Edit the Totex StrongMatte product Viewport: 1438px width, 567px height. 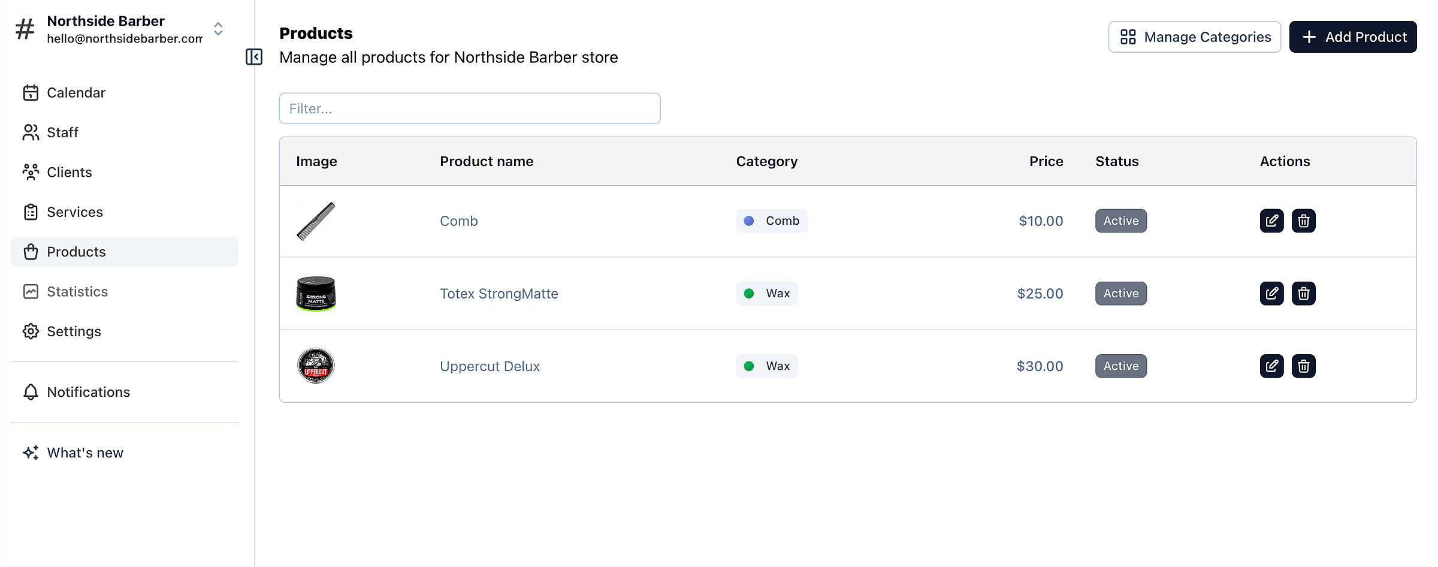[x=1271, y=294]
